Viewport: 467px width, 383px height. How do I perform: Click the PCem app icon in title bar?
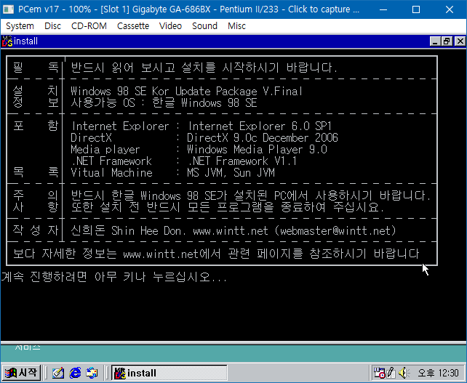(x=8, y=9)
